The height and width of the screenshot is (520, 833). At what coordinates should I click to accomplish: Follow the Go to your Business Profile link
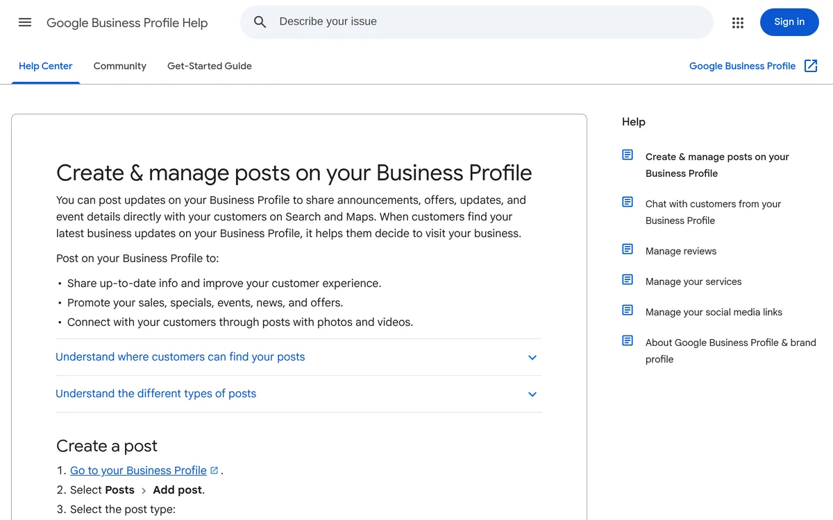coord(138,470)
